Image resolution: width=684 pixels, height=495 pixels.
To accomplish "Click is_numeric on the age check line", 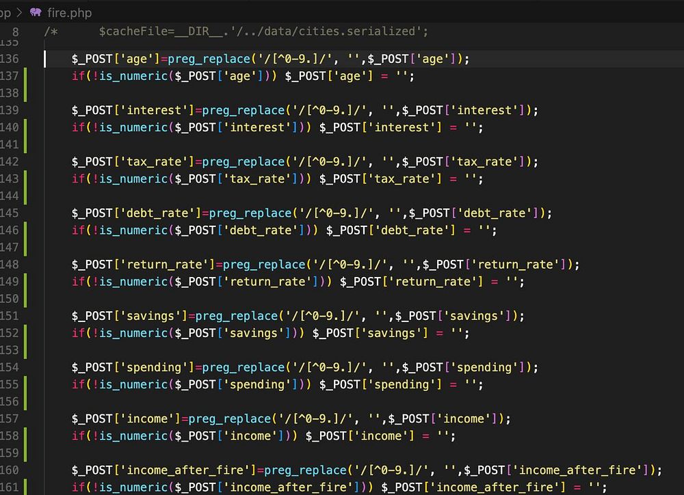I will (x=133, y=77).
